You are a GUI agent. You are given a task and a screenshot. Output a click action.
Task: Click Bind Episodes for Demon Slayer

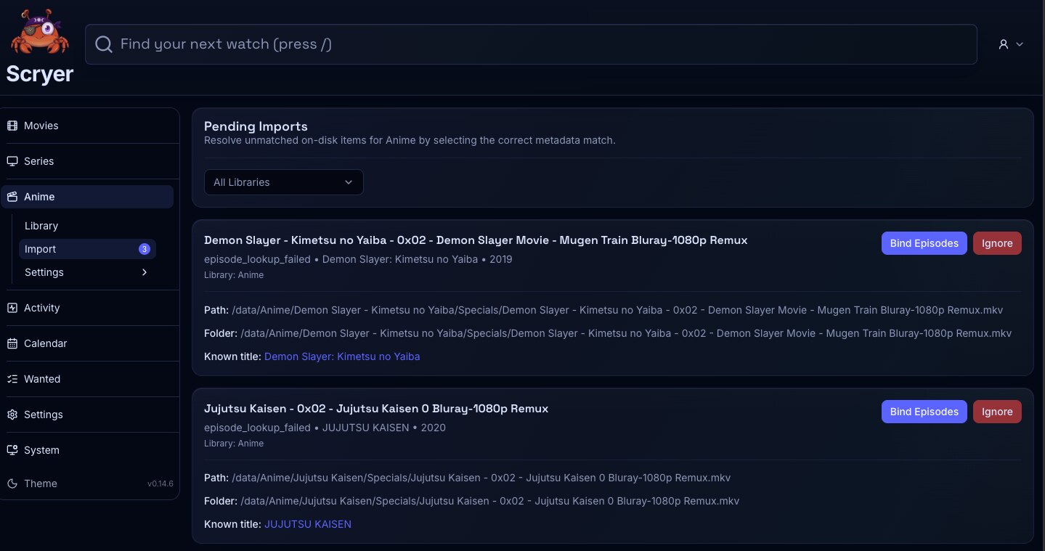click(924, 243)
